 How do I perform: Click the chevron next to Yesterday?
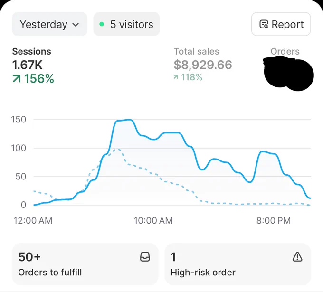pyautogui.click(x=76, y=25)
